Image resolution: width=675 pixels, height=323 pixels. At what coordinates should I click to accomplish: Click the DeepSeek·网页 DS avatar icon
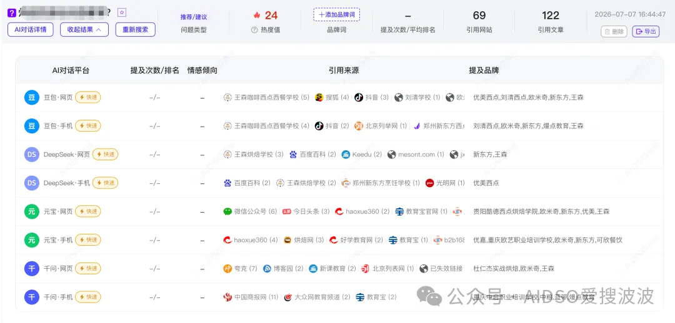point(31,154)
